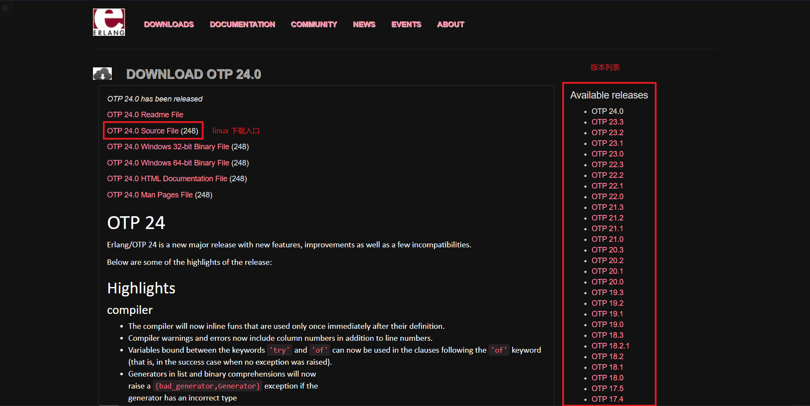Select OTP 20.0 release
Screen dimensions: 810x406
point(607,282)
